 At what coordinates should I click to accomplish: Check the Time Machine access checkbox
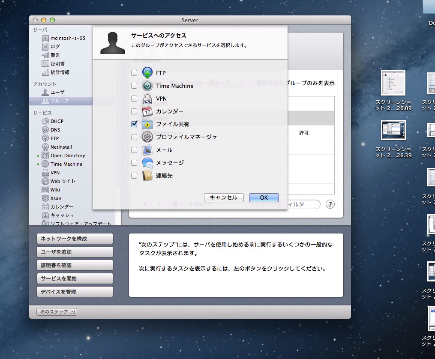[134, 86]
